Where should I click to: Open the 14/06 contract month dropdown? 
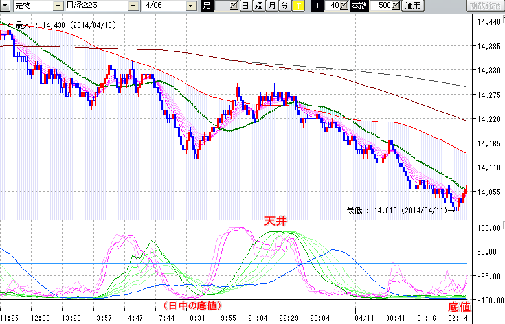pos(190,6)
